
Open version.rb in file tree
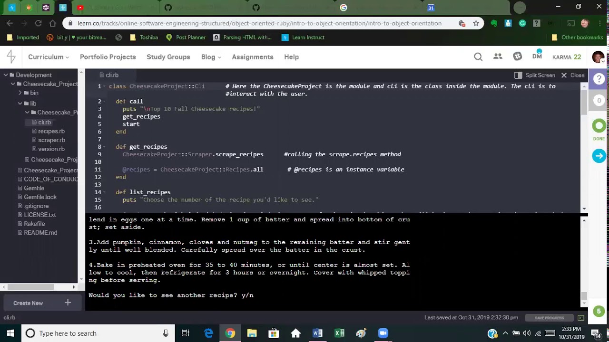click(51, 149)
